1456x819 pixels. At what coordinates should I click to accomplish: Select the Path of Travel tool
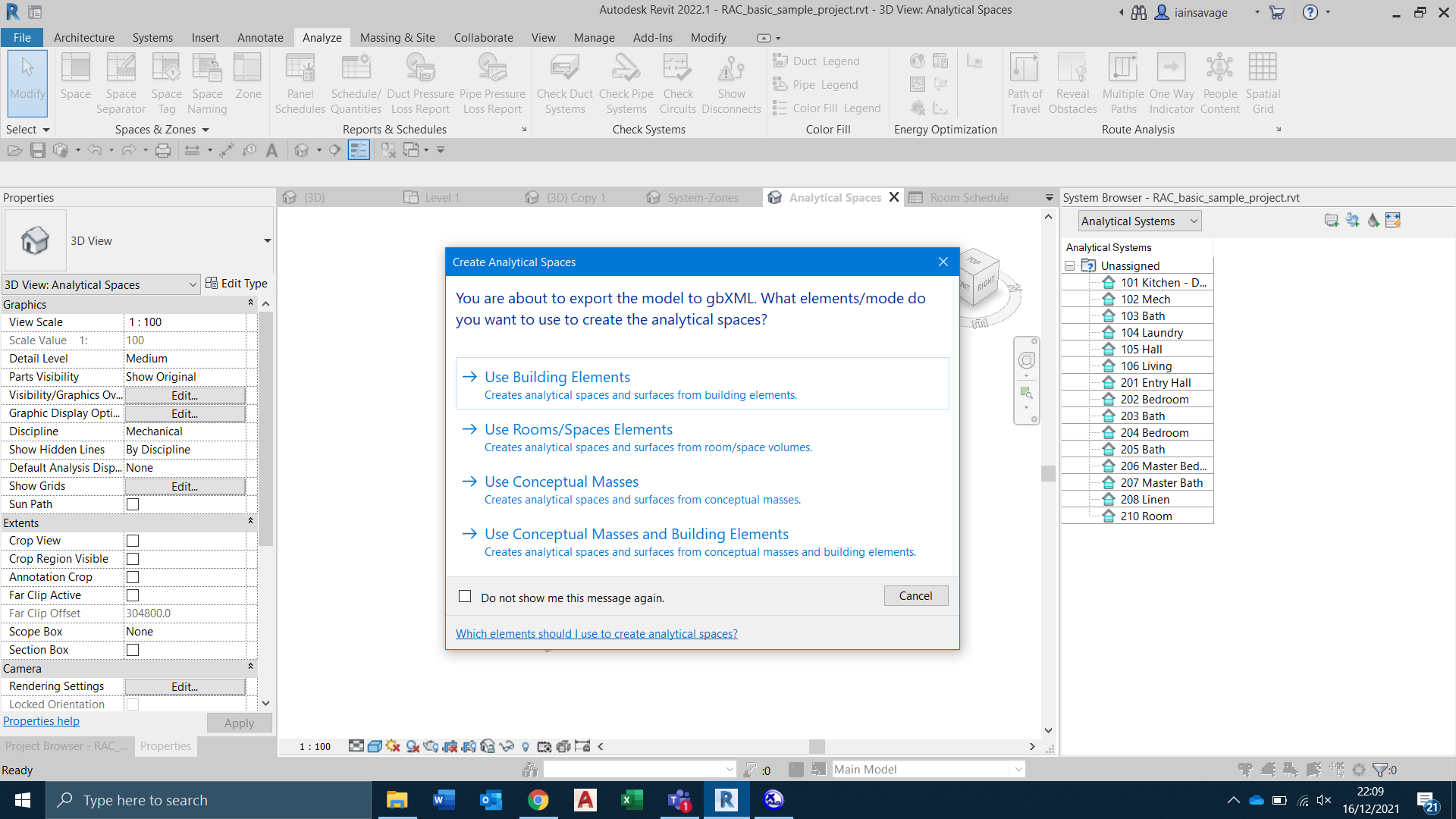(x=1025, y=83)
